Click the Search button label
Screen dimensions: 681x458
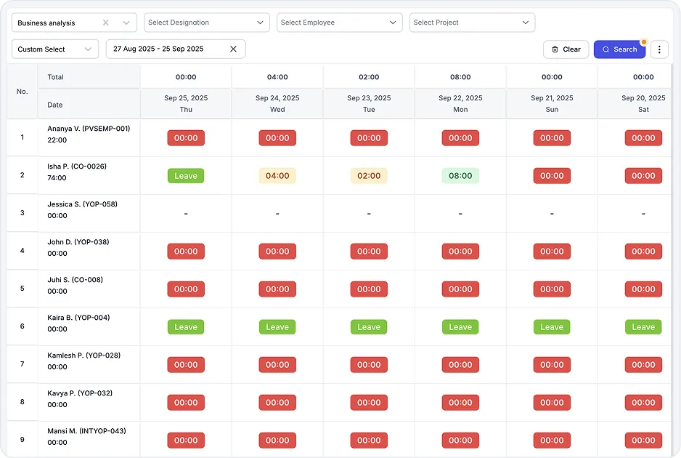(625, 49)
